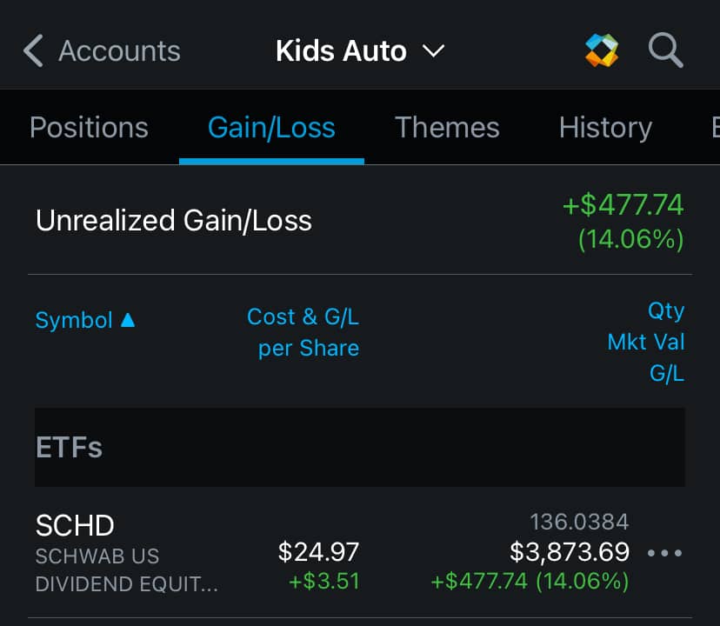The image size is (720, 626).
Task: Open the SCHD ticker row
Action: [75, 525]
